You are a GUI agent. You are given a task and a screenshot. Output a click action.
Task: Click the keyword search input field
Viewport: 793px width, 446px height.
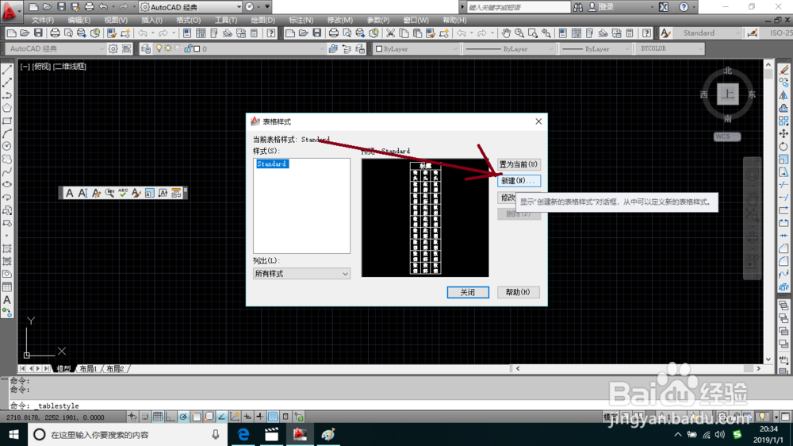click(518, 7)
